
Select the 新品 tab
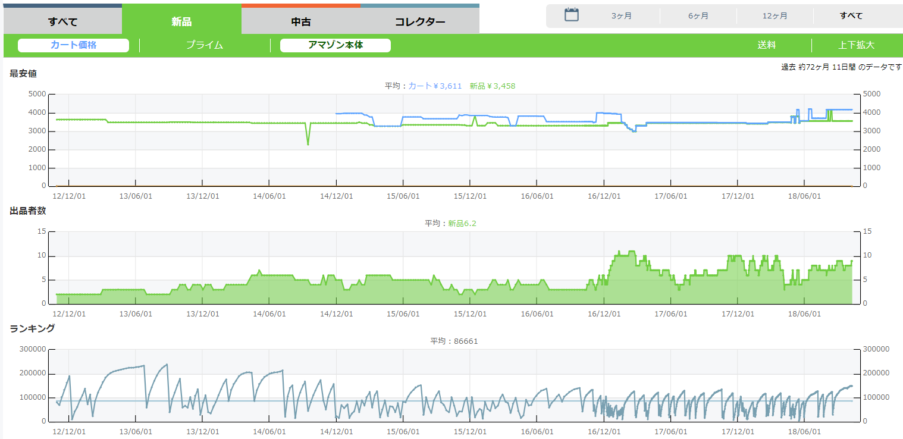click(181, 22)
